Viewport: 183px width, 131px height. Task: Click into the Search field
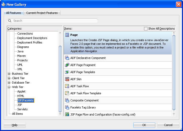click(53, 21)
